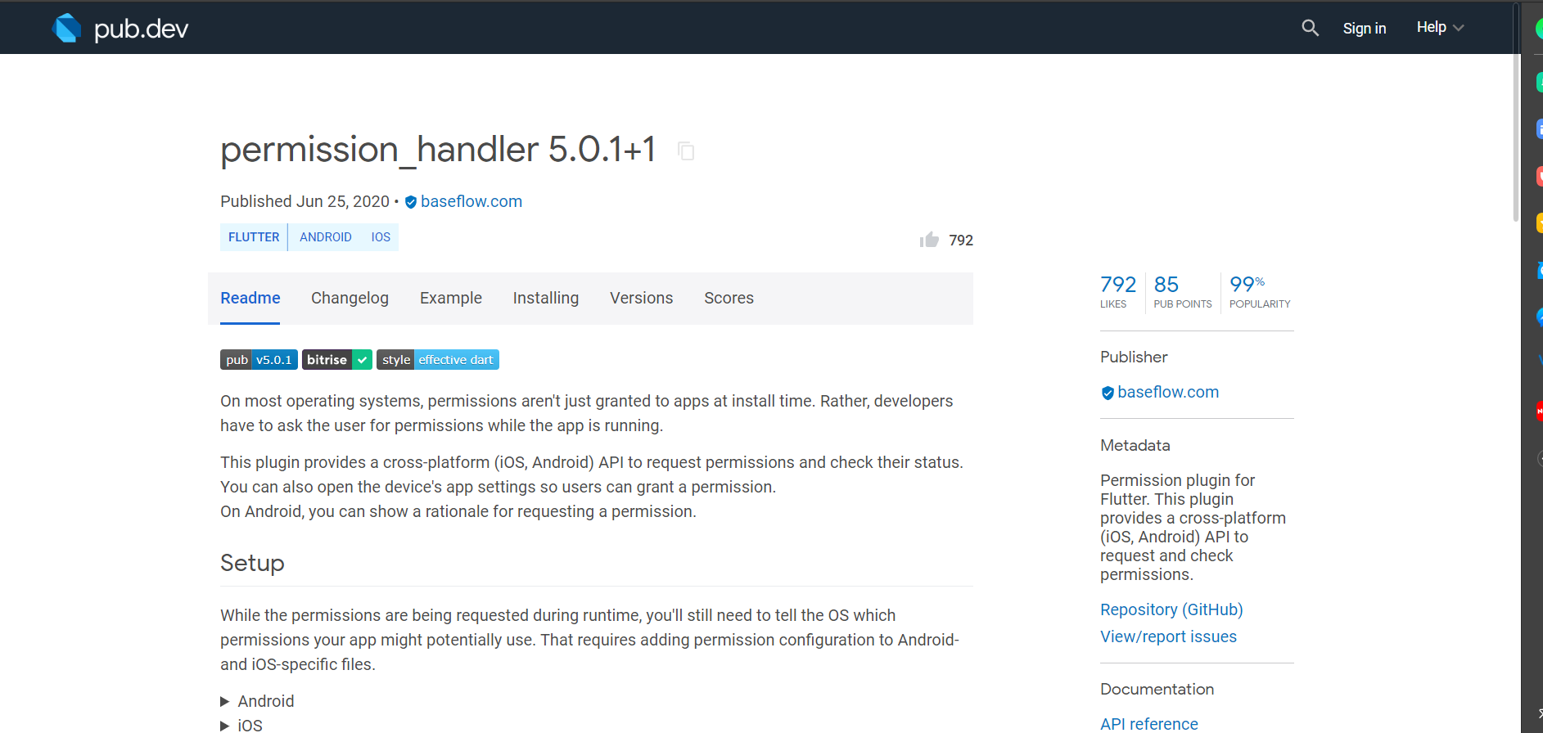The width and height of the screenshot is (1543, 733).
Task: Open baseflow.com link next to publish date
Action: point(471,201)
